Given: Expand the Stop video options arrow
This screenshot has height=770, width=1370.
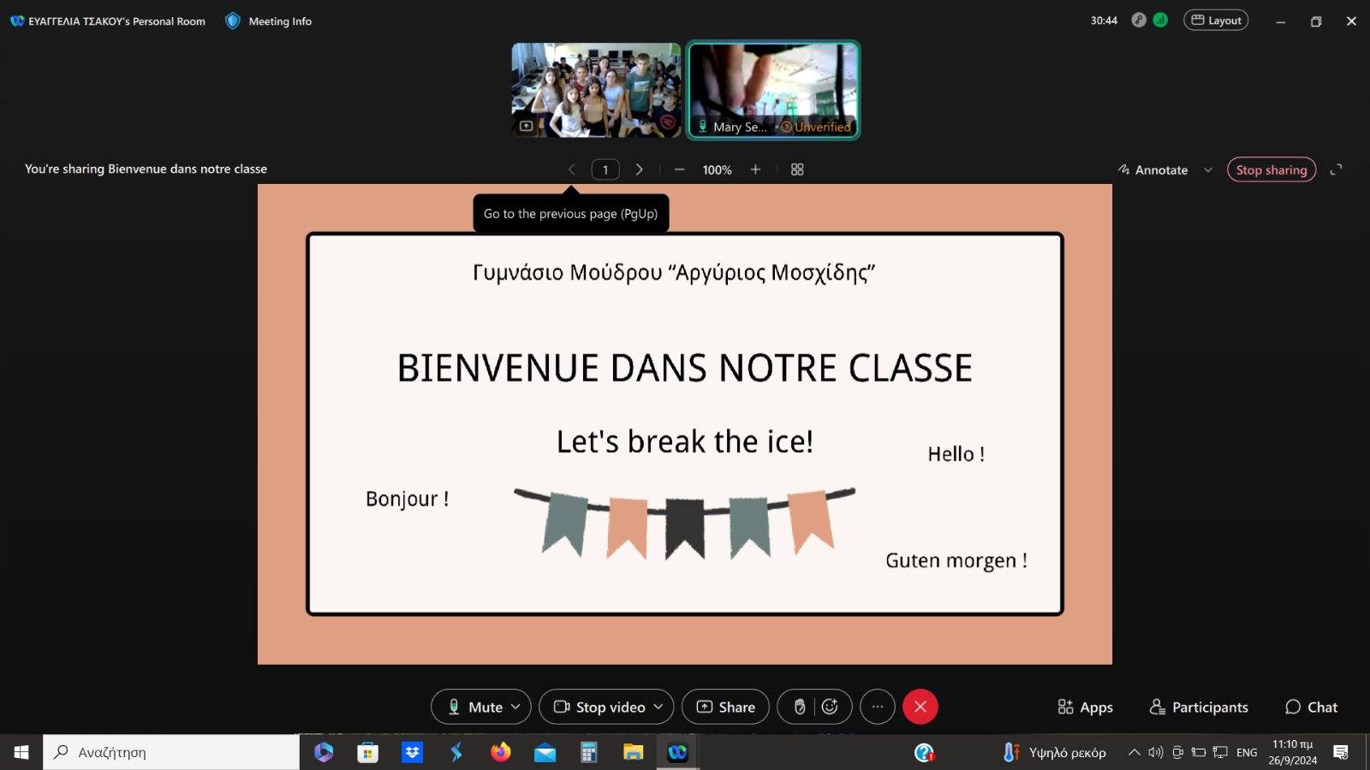Looking at the screenshot, I should coord(658,707).
